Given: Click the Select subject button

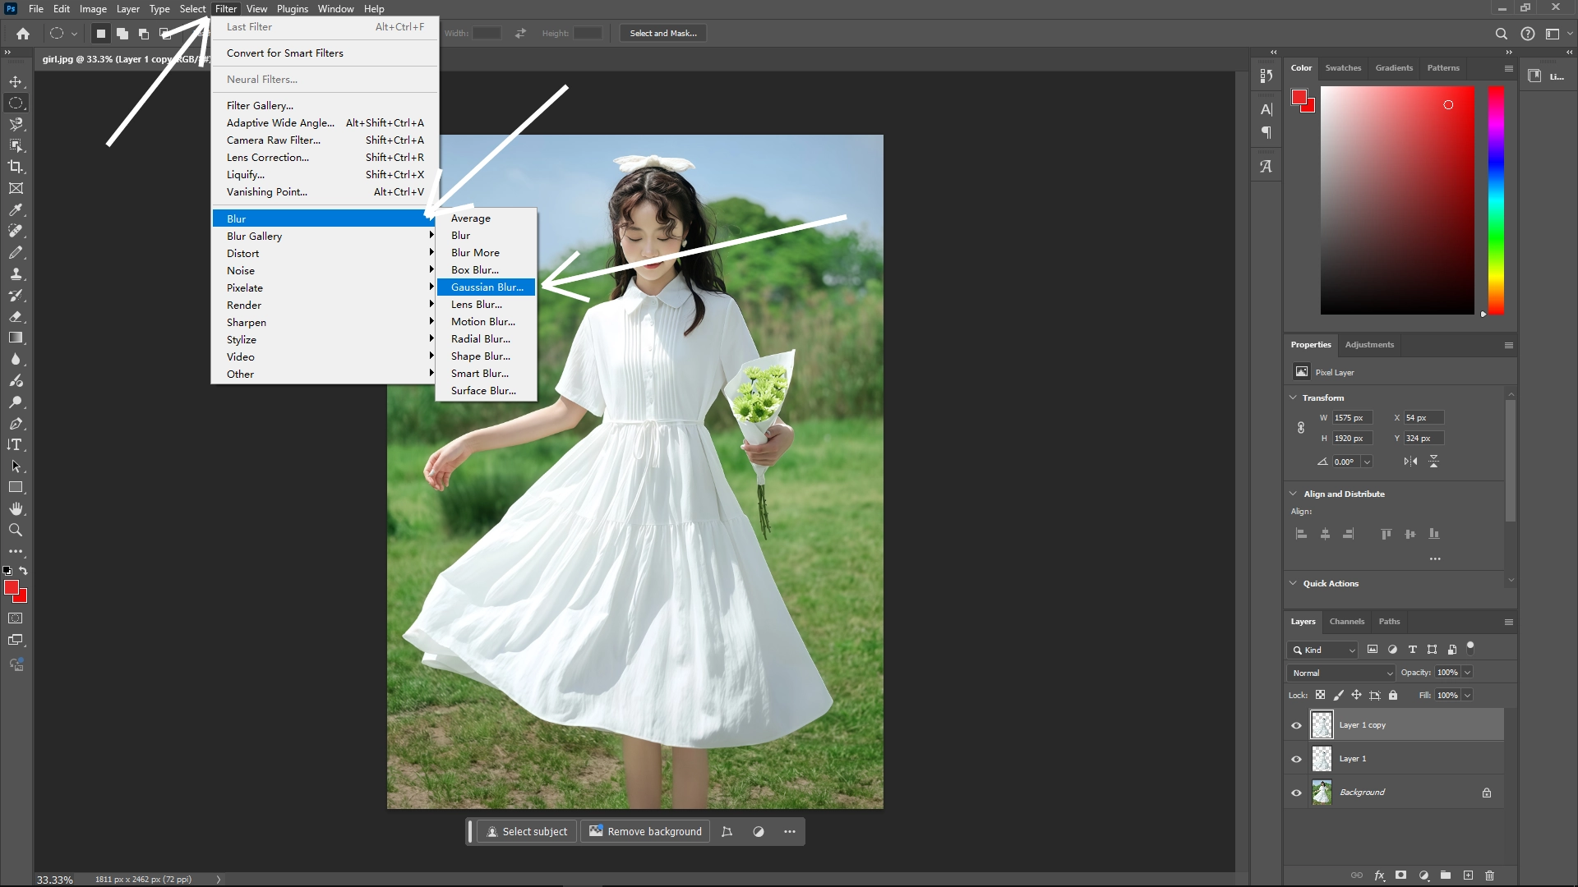Looking at the screenshot, I should tap(527, 831).
